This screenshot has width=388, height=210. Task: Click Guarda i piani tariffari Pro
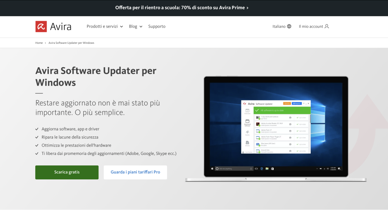135,172
